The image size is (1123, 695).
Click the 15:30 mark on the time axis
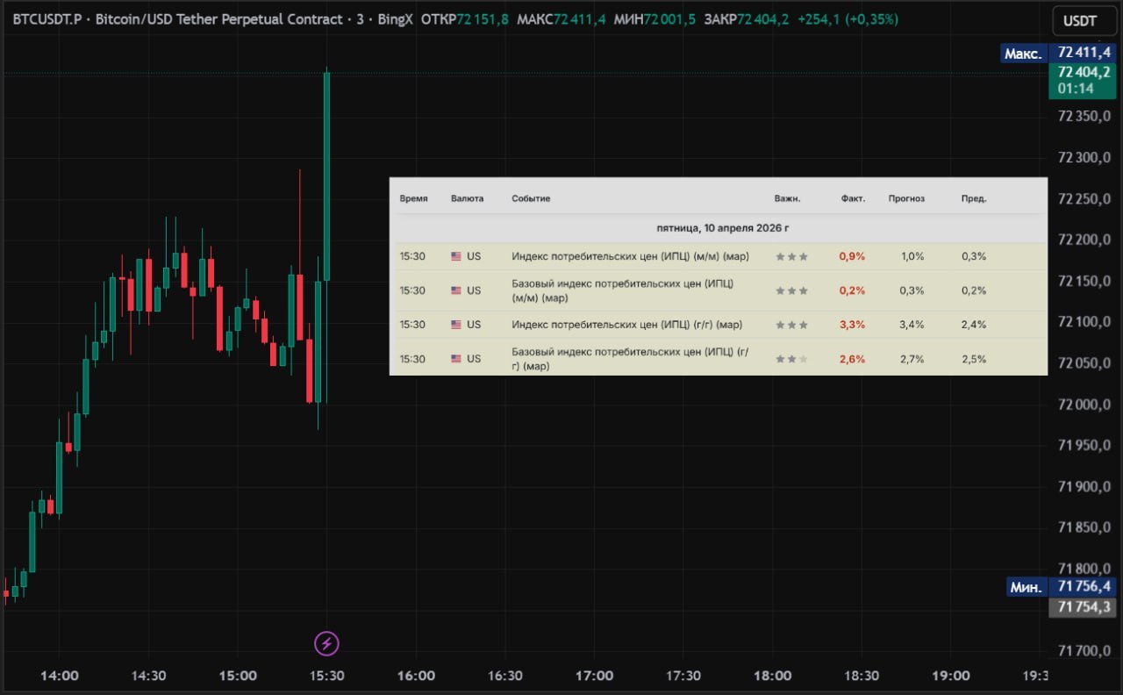point(326,676)
